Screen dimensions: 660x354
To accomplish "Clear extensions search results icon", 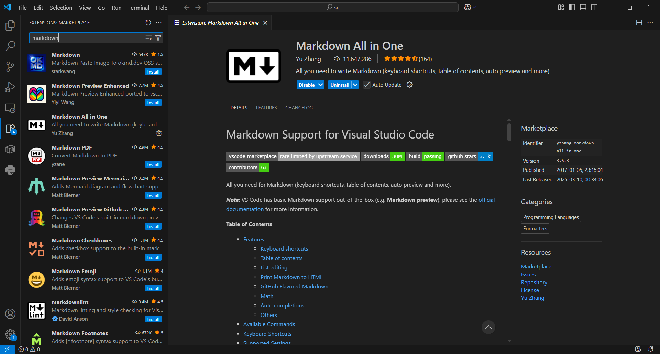I will pyautogui.click(x=148, y=38).
